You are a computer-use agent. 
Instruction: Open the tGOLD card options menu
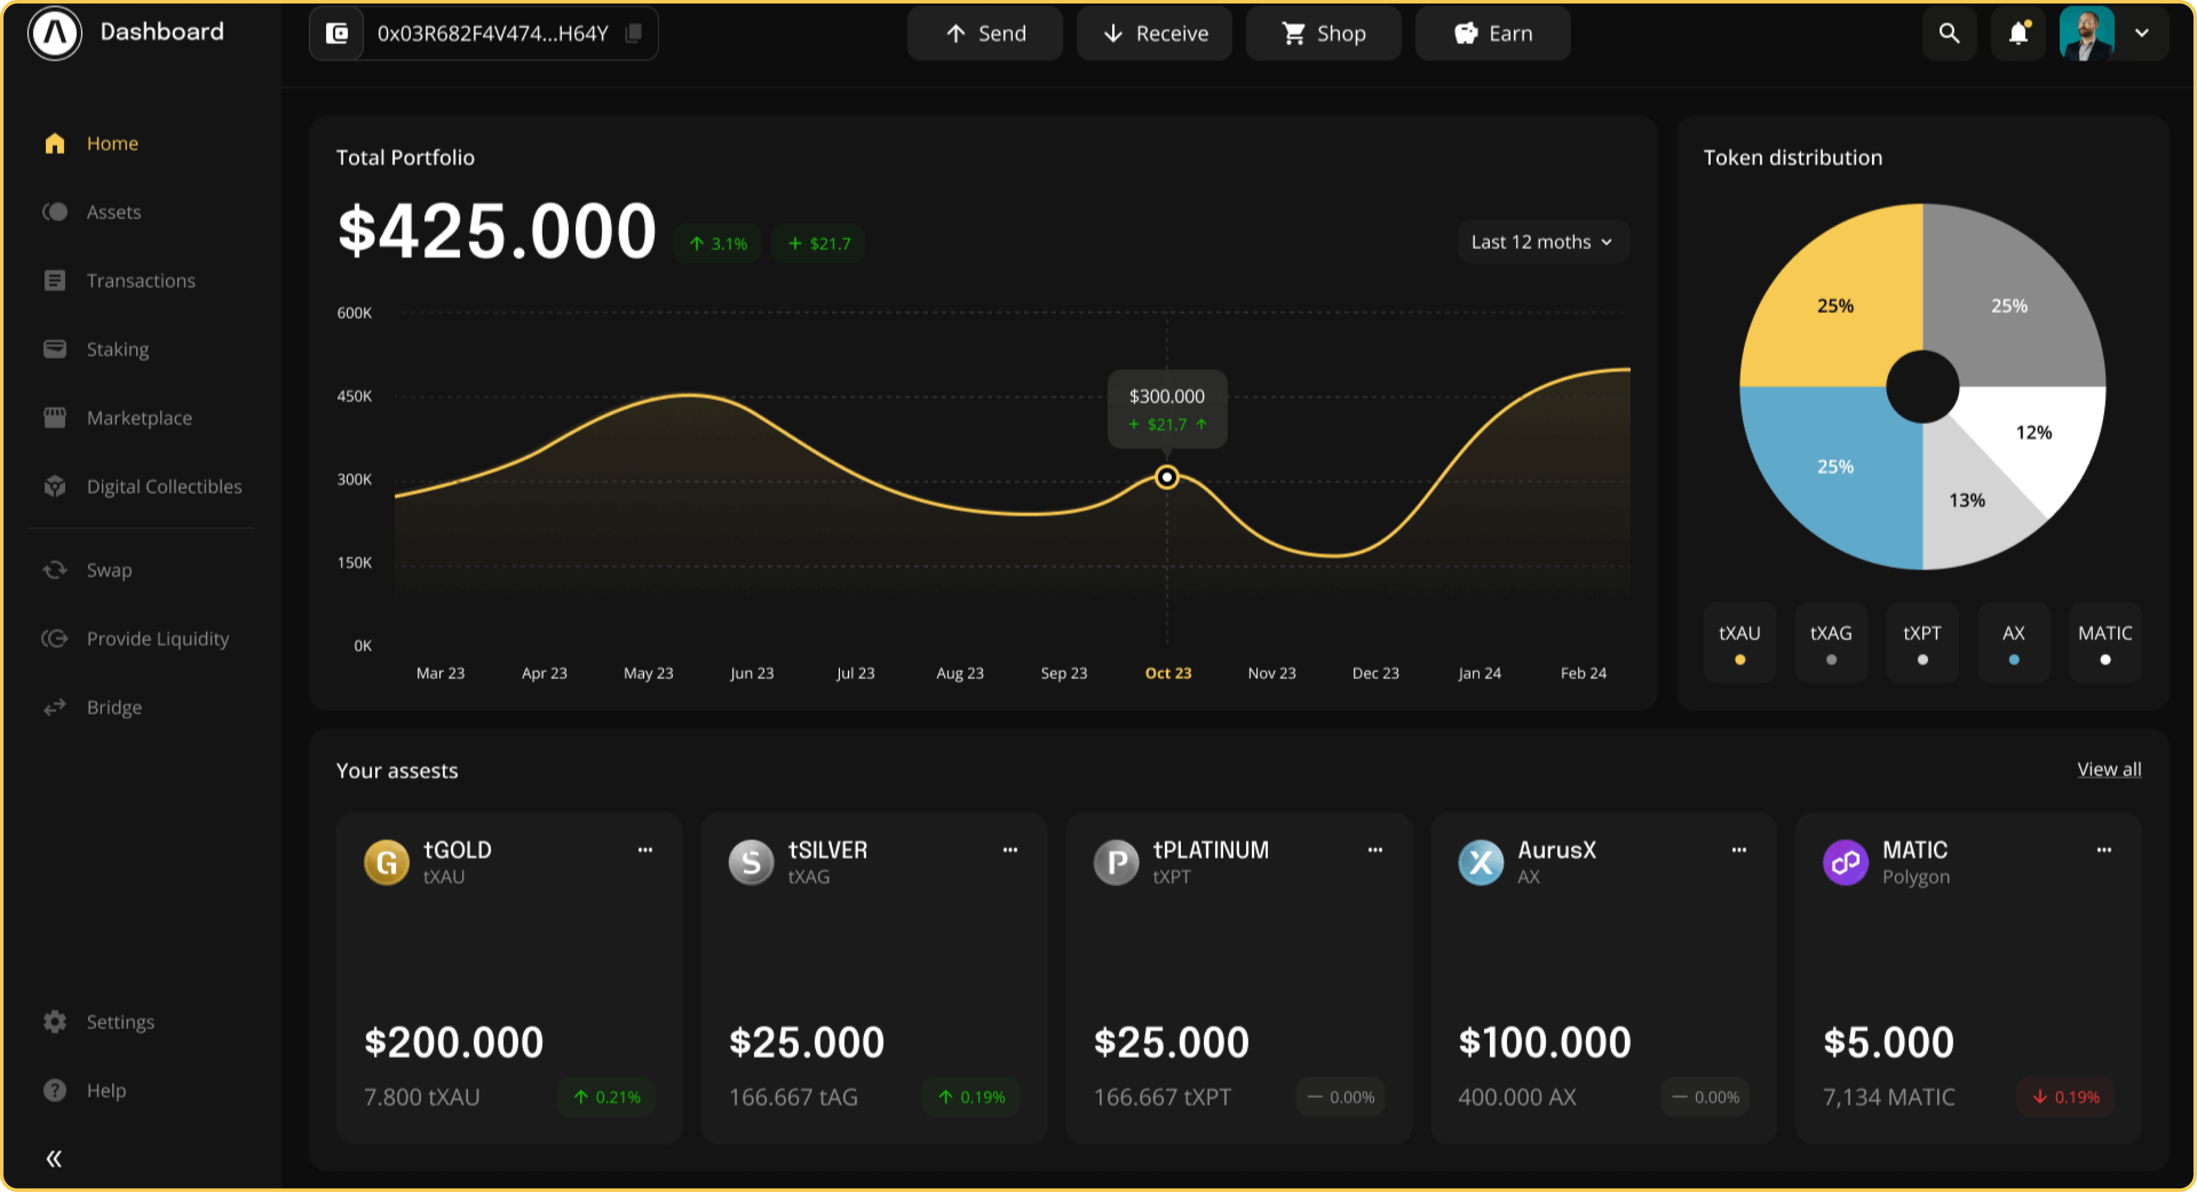[645, 849]
